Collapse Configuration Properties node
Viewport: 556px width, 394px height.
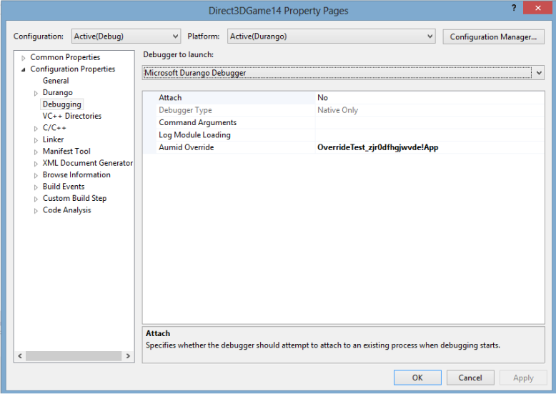(x=24, y=69)
